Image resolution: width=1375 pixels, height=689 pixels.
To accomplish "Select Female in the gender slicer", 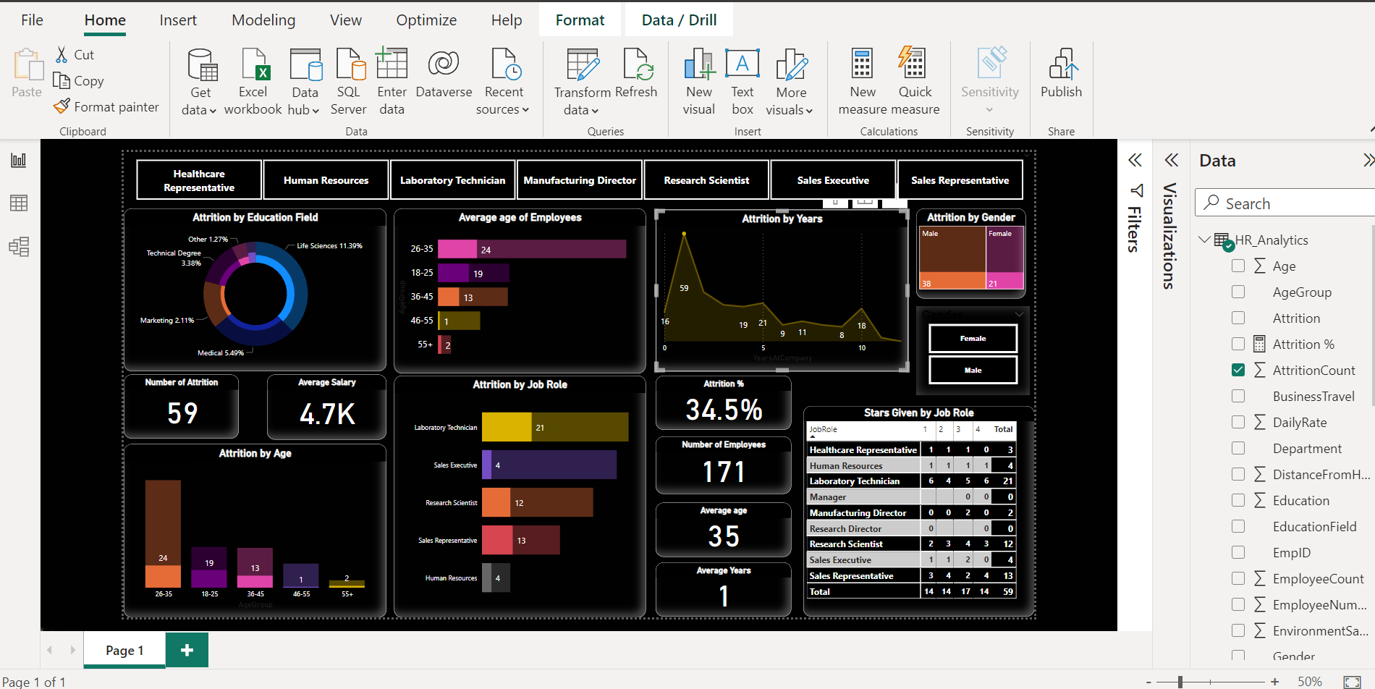I will [x=973, y=338].
